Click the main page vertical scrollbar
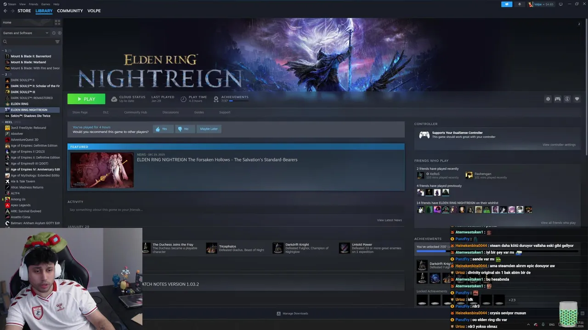Viewport: 588px width, 330px height. 586,87
